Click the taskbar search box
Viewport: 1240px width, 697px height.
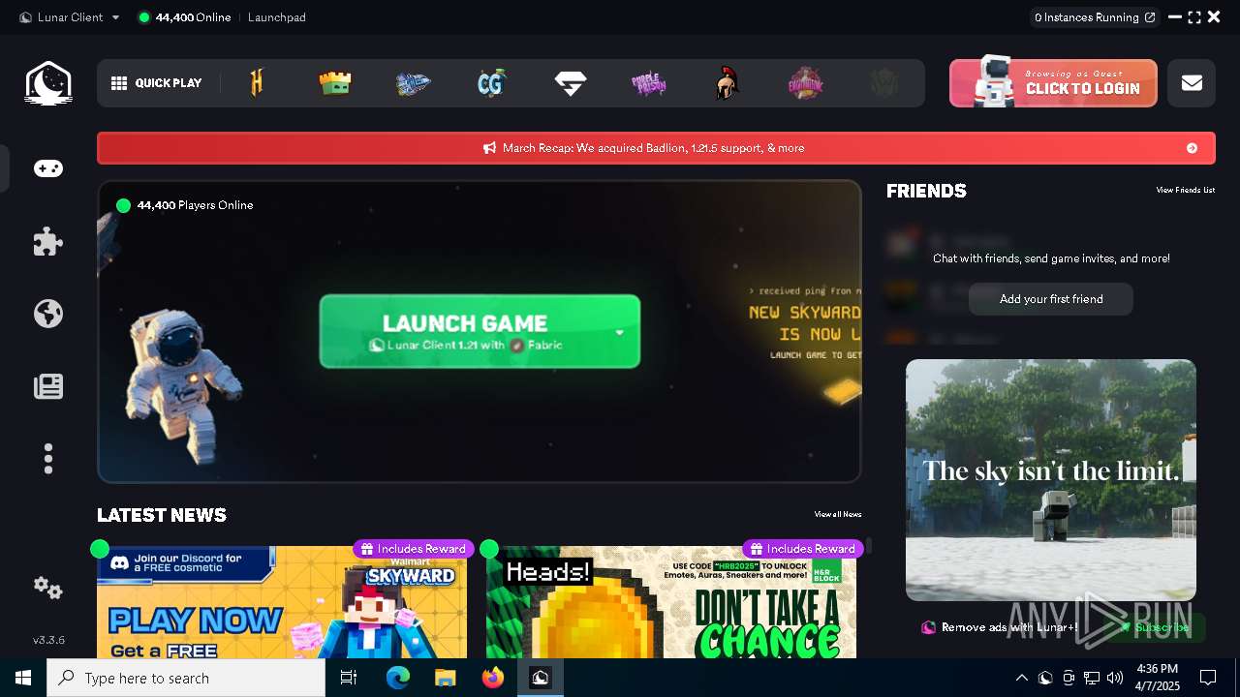(186, 678)
